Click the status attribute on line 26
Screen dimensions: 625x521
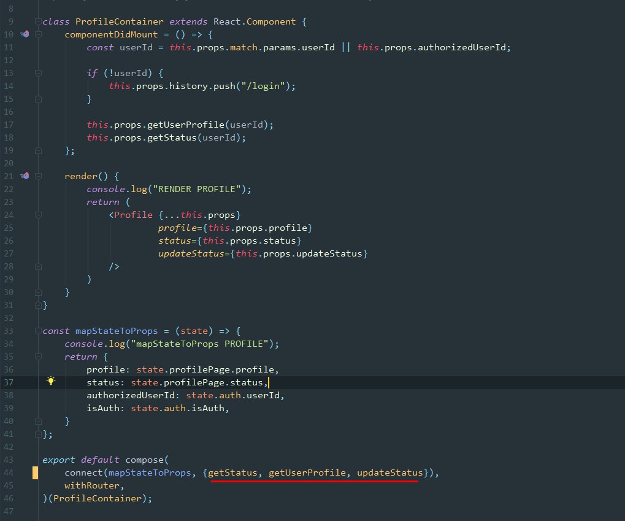(175, 241)
